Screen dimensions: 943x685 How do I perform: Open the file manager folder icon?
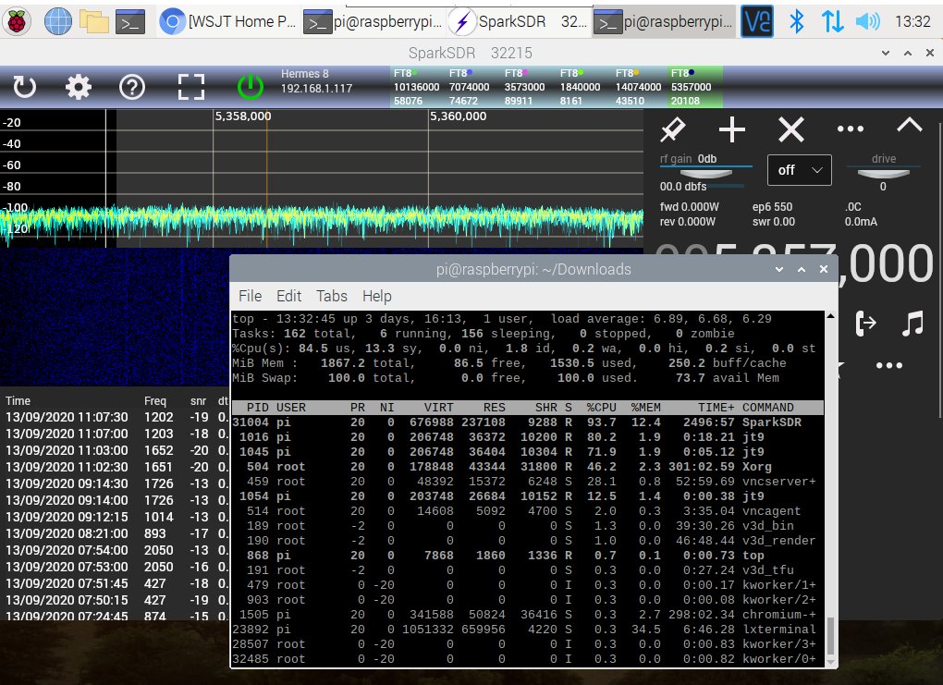click(94, 22)
